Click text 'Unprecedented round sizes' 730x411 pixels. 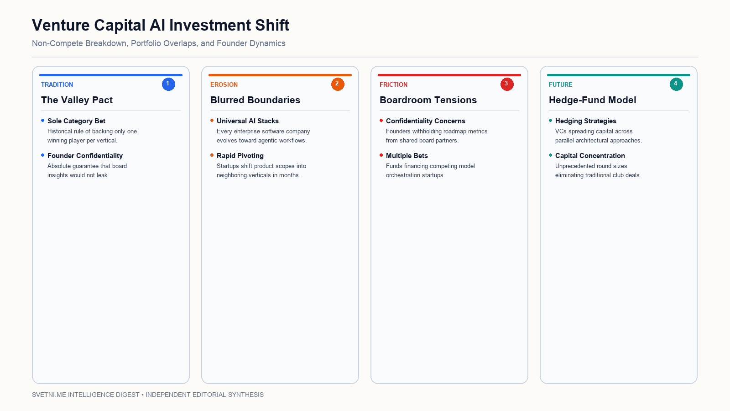[x=591, y=166]
